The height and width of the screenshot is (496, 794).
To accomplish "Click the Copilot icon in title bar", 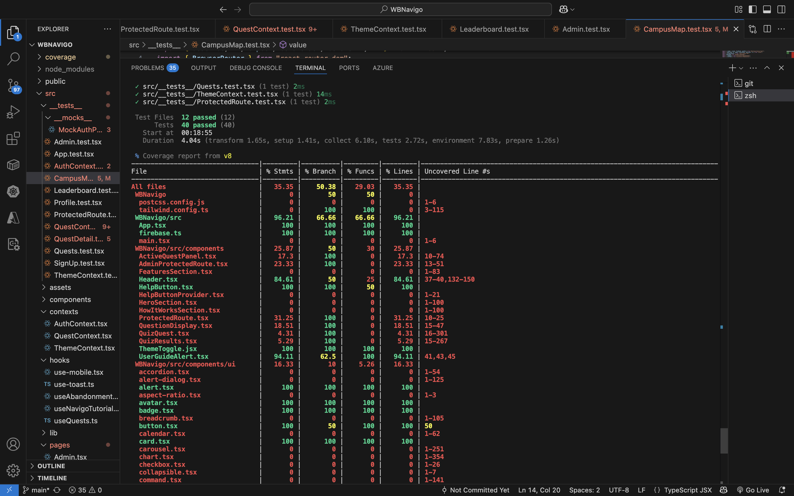I will pyautogui.click(x=563, y=10).
